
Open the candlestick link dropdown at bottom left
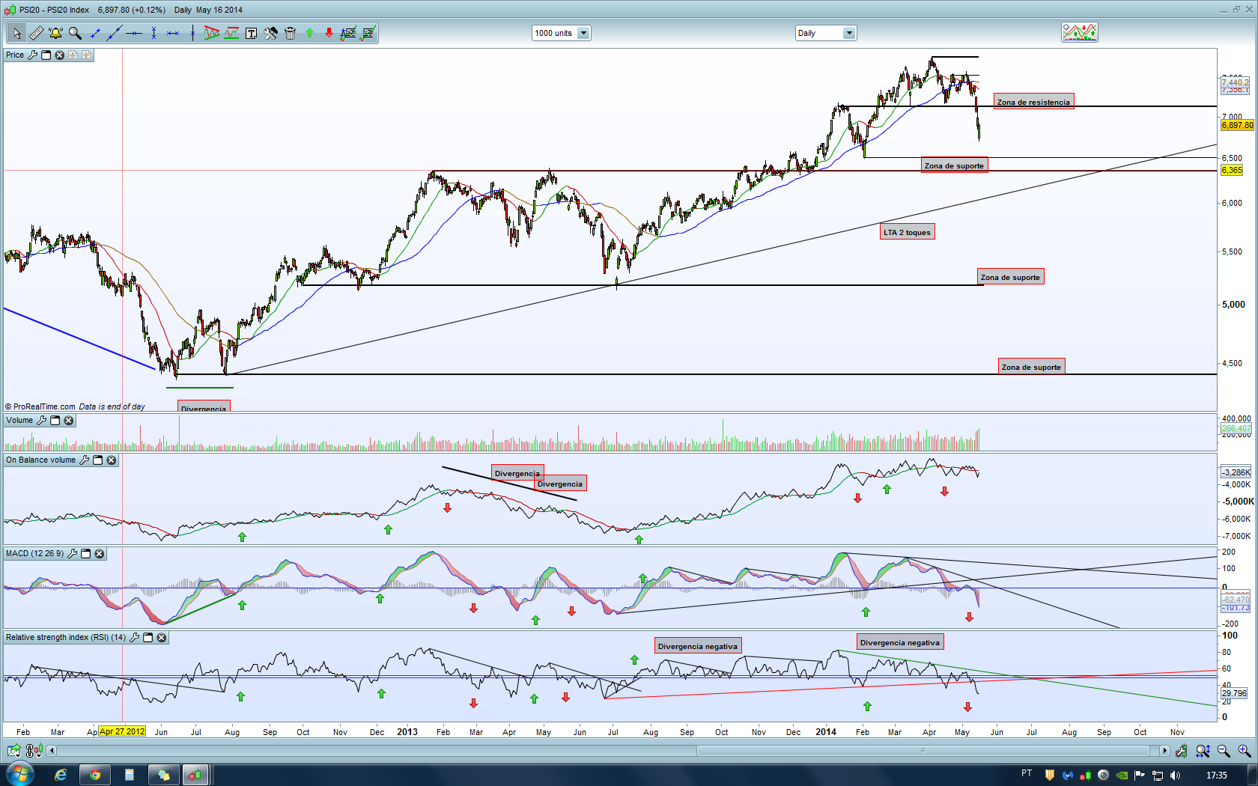(34, 750)
